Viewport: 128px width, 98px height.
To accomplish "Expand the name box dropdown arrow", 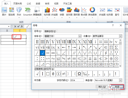I will tap(9, 26).
